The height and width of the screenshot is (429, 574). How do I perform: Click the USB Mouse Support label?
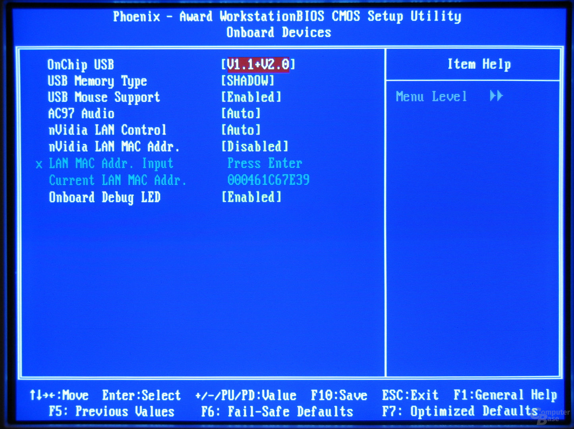(104, 97)
